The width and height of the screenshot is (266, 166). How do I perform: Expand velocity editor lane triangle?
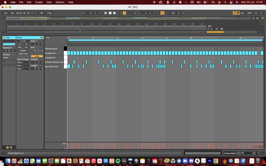(46, 148)
